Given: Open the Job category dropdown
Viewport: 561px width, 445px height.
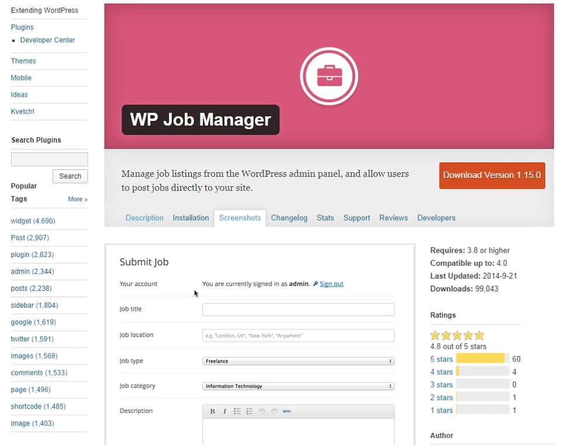Looking at the screenshot, I should click(x=298, y=386).
